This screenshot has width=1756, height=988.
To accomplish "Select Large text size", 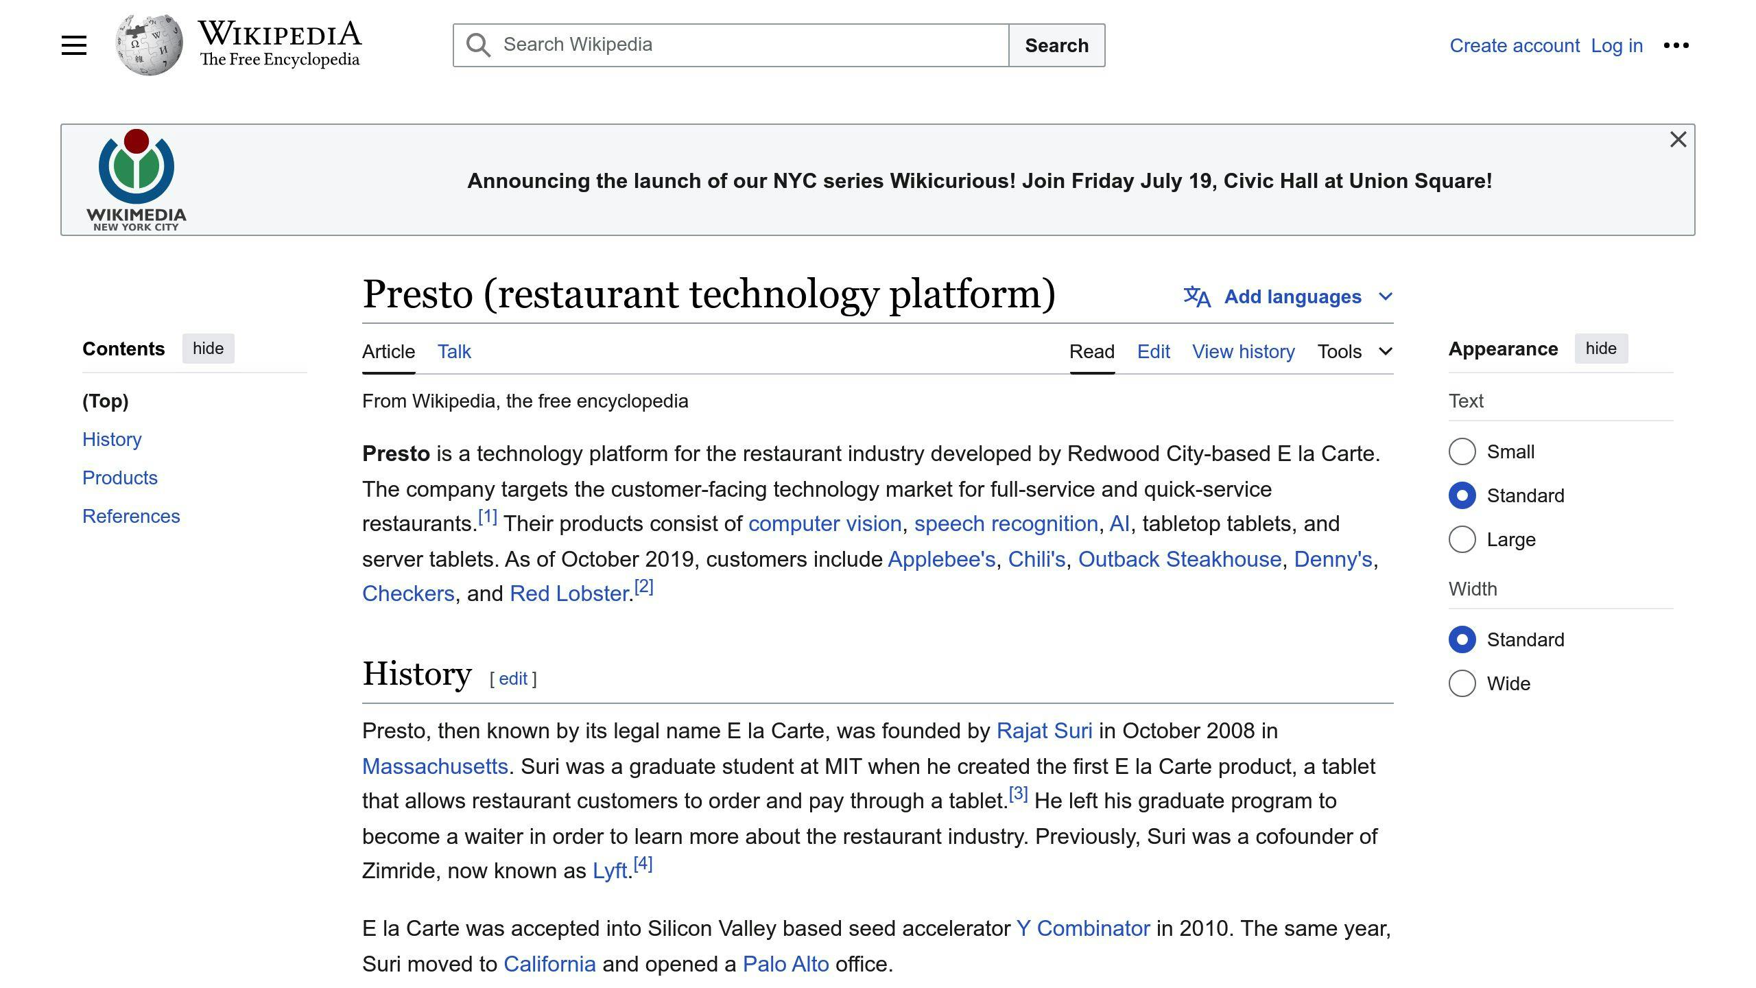I will coord(1462,539).
